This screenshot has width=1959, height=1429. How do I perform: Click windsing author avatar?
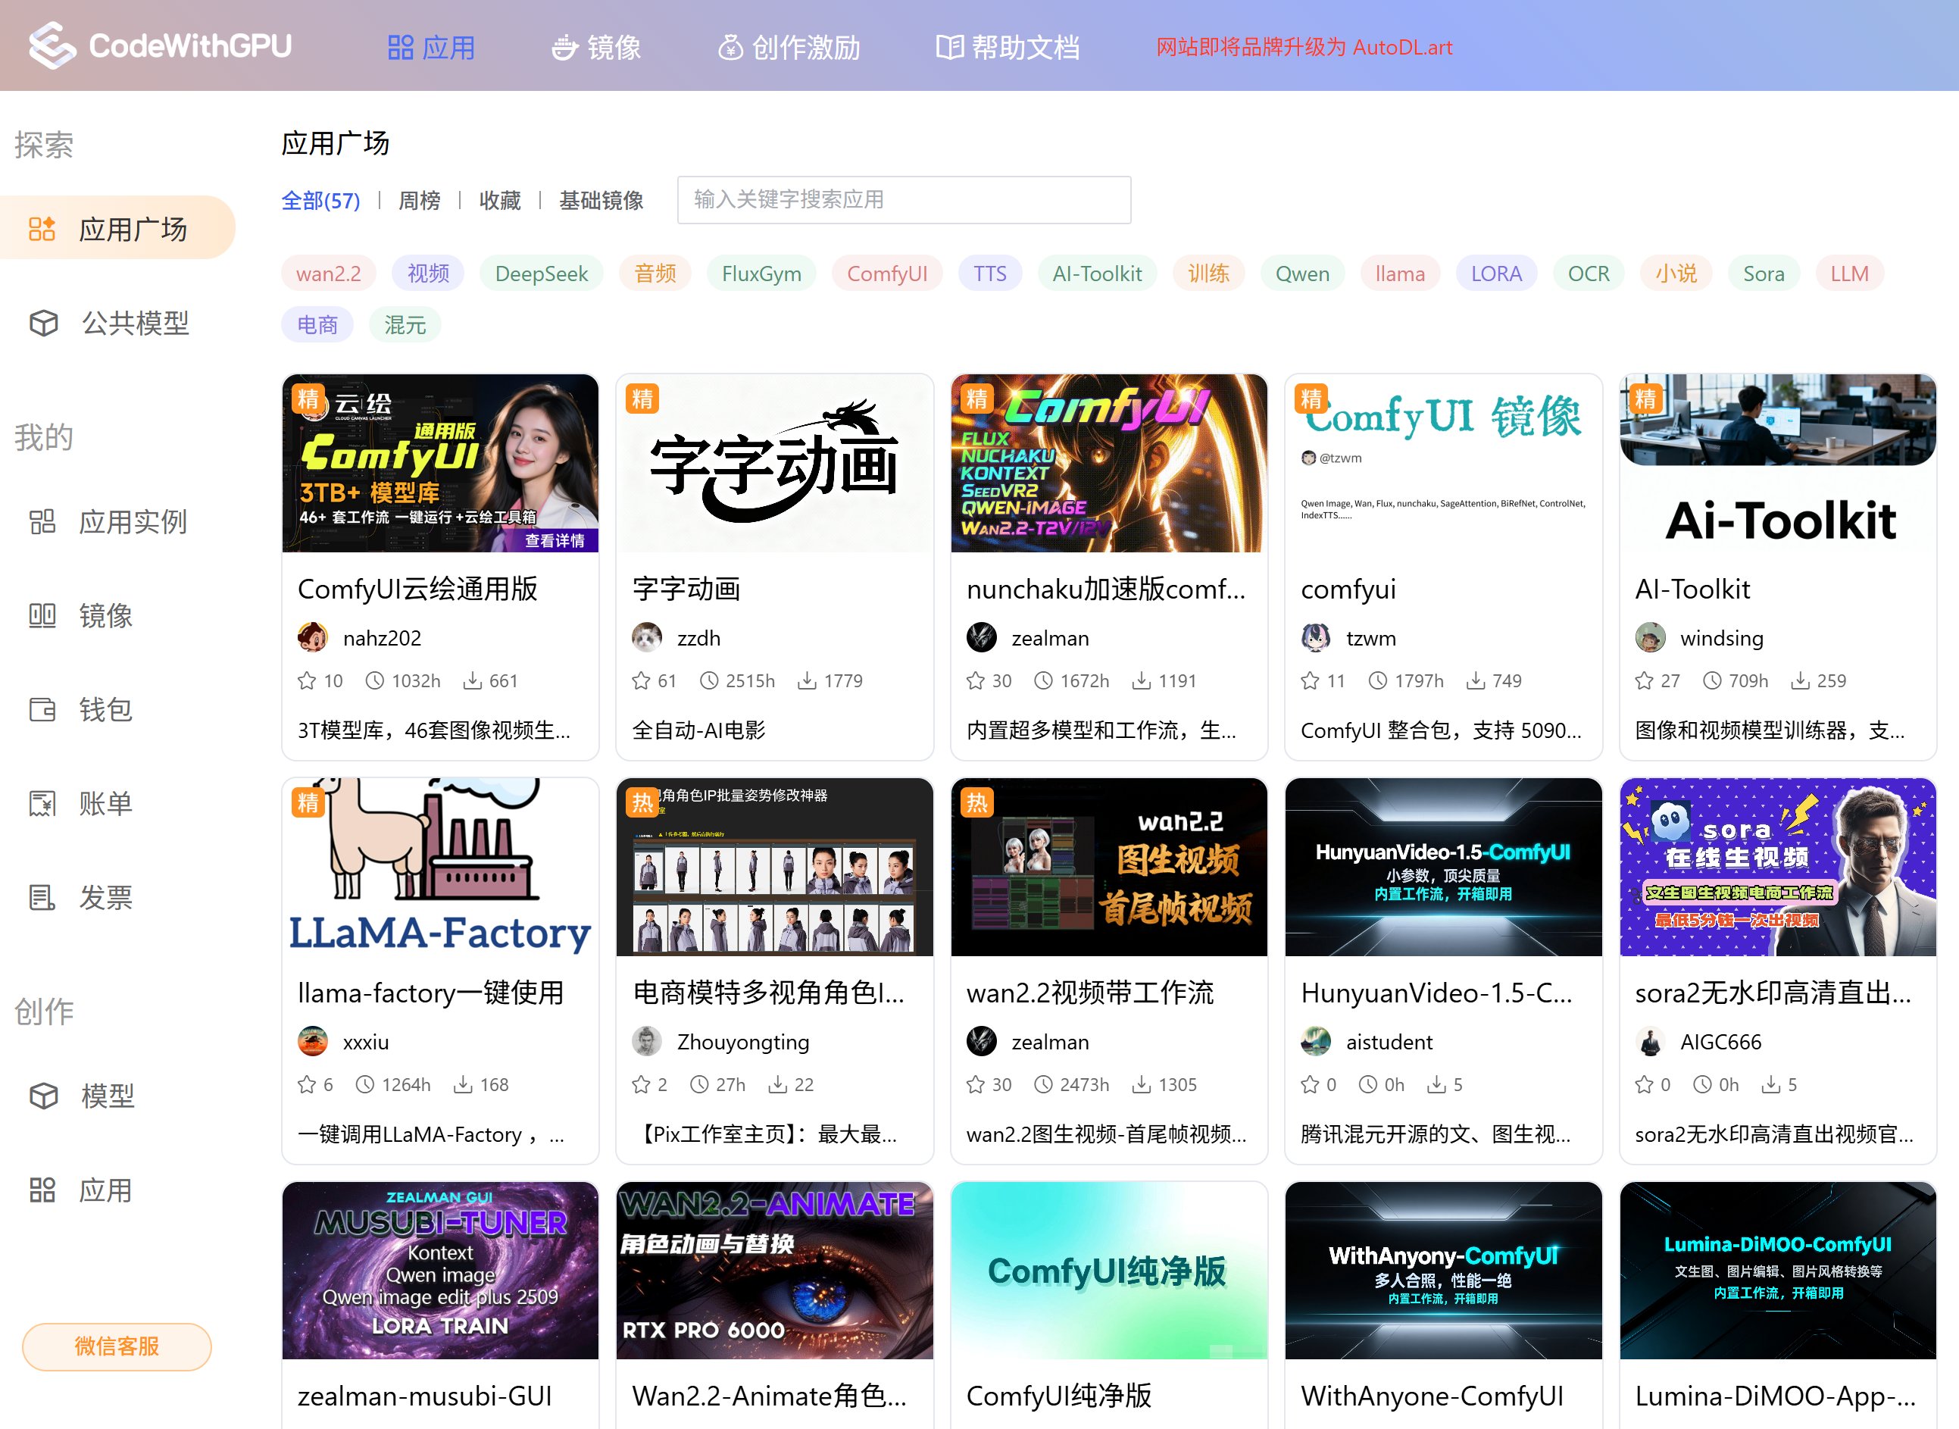click(x=1650, y=637)
